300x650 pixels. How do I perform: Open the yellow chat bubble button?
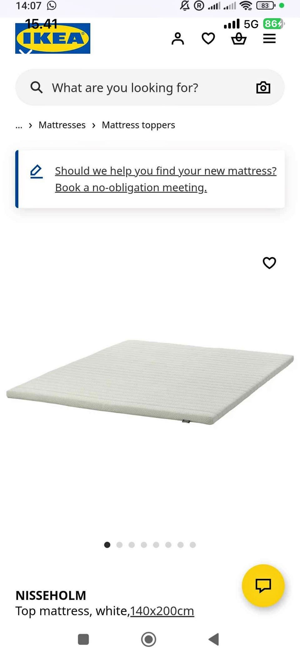(x=263, y=586)
